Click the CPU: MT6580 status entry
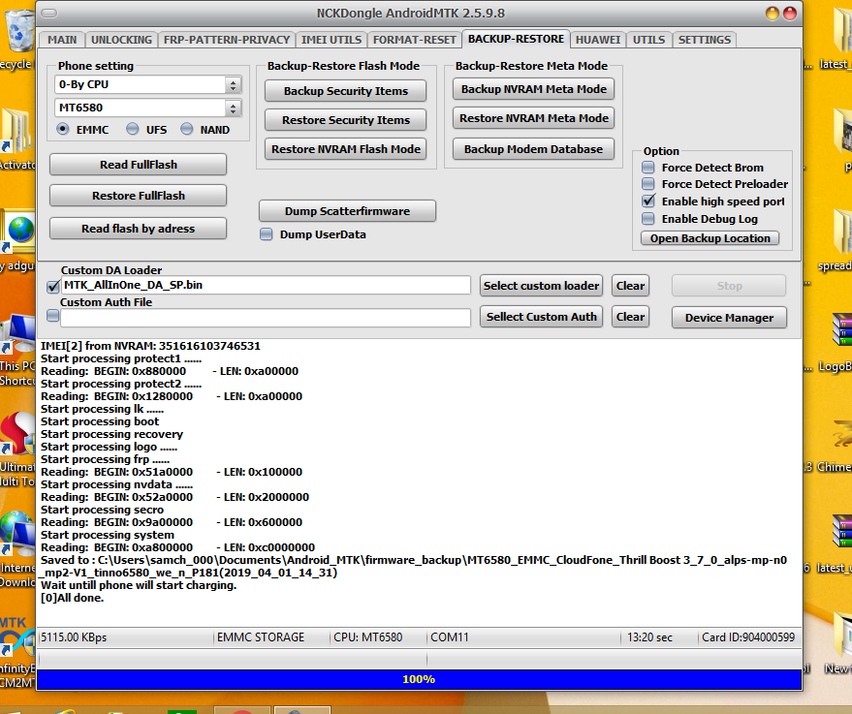The width and height of the screenshot is (852, 714). (x=368, y=636)
